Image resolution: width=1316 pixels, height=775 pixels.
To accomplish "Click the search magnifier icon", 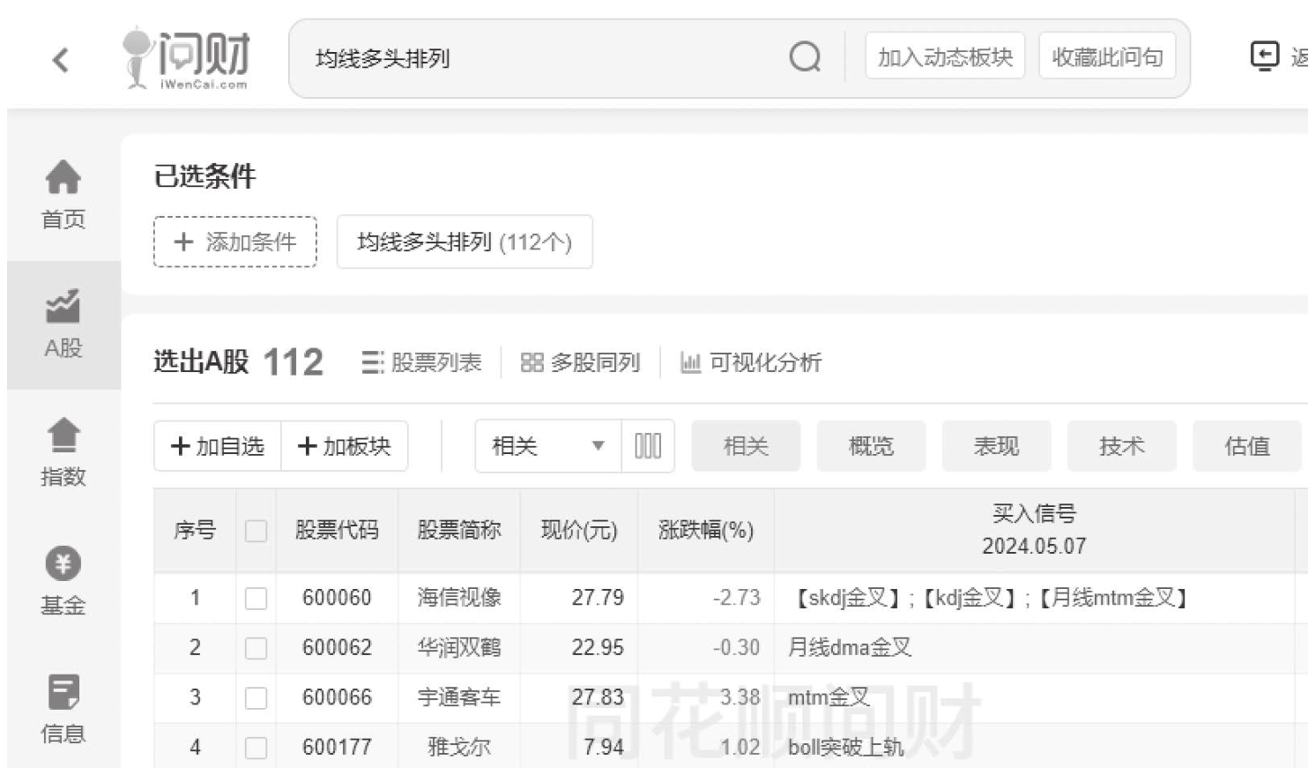I will coord(805,57).
